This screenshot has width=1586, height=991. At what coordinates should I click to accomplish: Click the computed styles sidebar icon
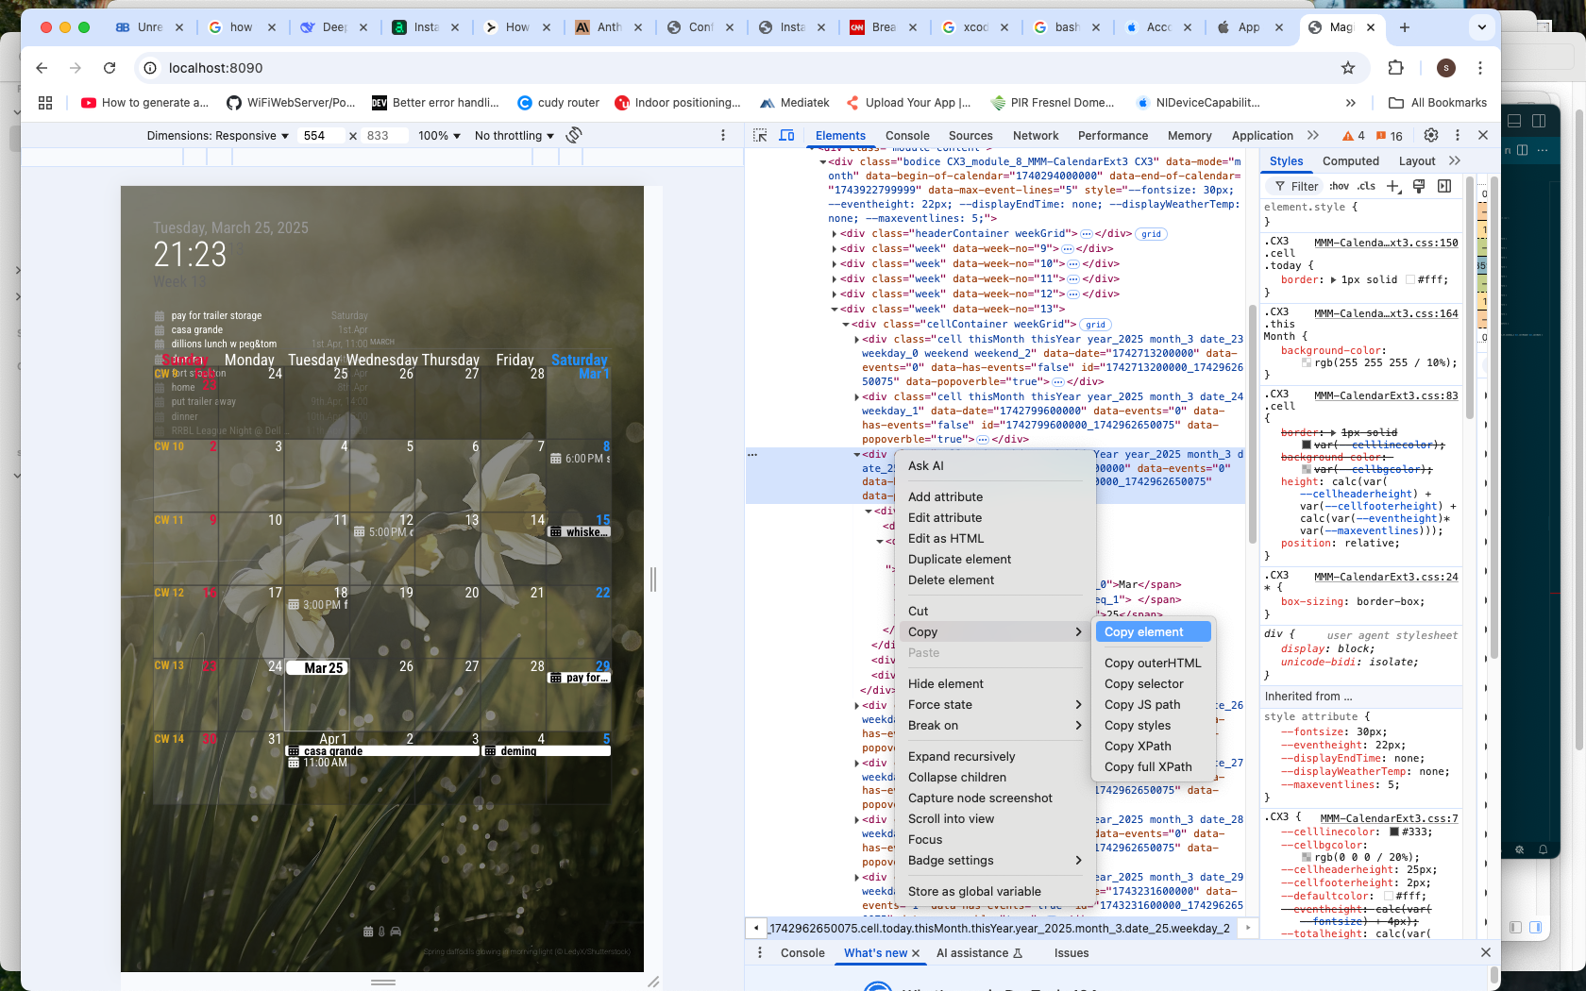pyautogui.click(x=1444, y=187)
